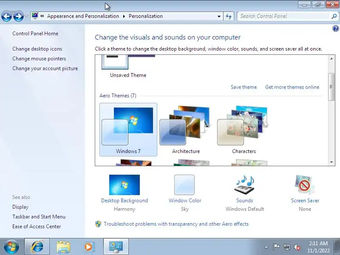Open Display under See also
The height and width of the screenshot is (255, 340).
pyautogui.click(x=20, y=207)
